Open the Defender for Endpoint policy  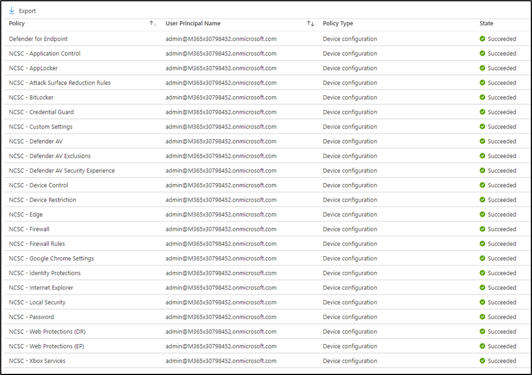pyautogui.click(x=38, y=39)
